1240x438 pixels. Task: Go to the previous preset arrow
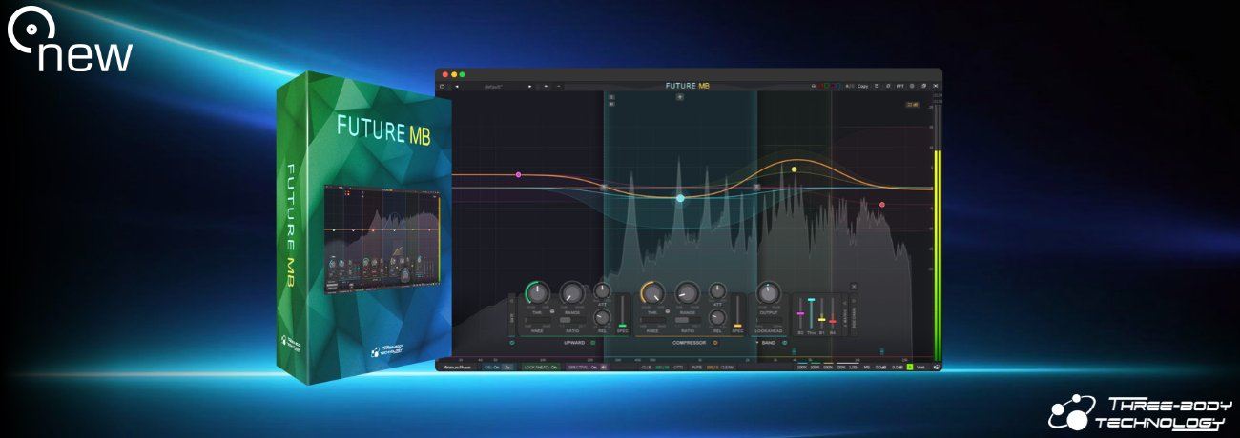[457, 86]
